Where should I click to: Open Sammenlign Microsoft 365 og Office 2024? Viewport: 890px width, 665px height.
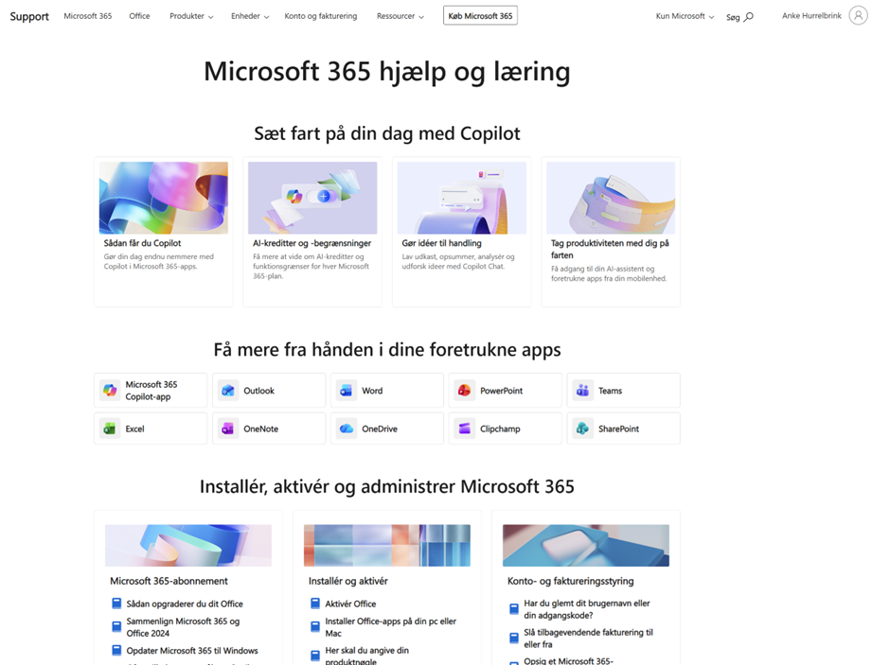click(183, 627)
